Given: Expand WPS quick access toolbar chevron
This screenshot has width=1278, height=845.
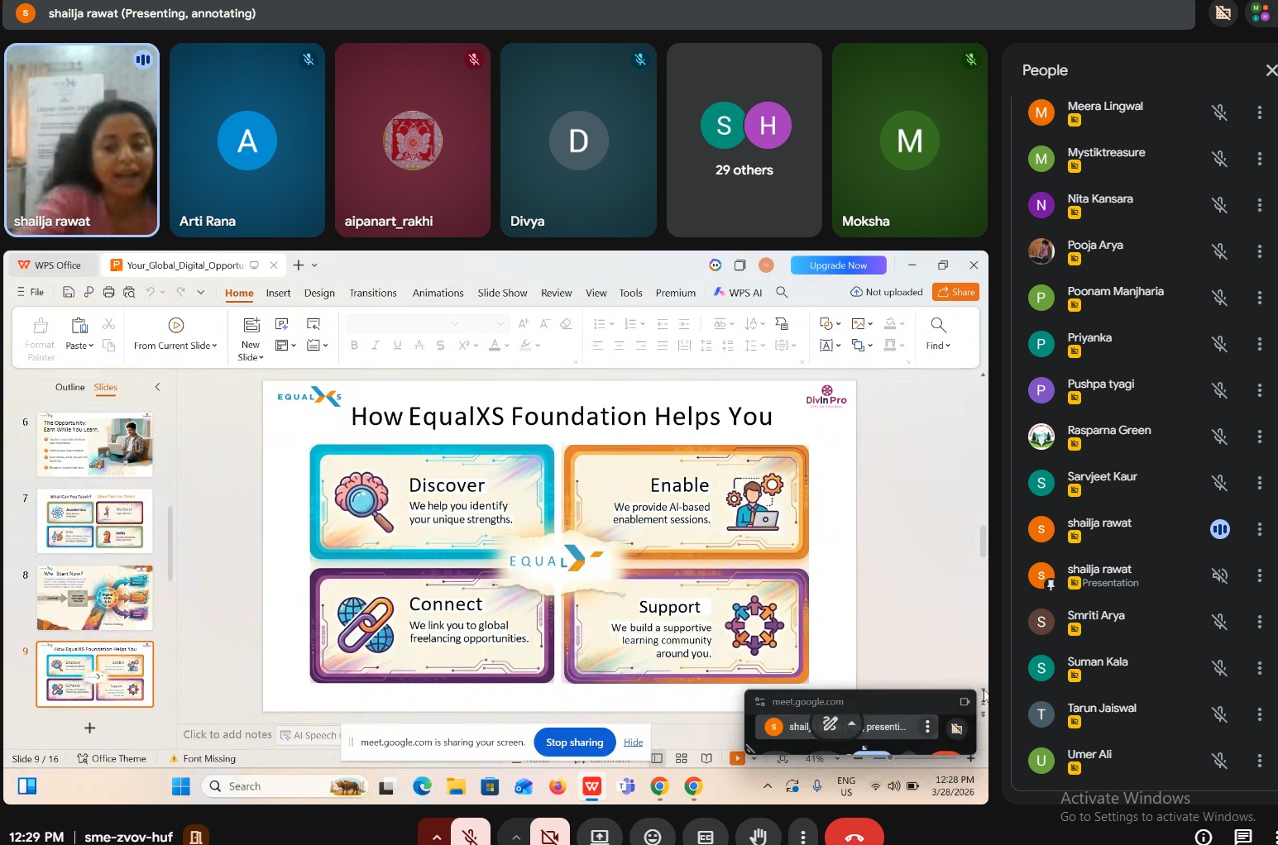Looking at the screenshot, I should click(200, 292).
